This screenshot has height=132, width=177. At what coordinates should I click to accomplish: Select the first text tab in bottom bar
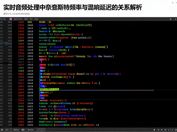16,130
